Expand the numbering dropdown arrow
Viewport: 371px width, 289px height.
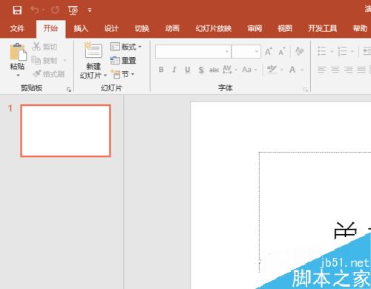click(352, 51)
